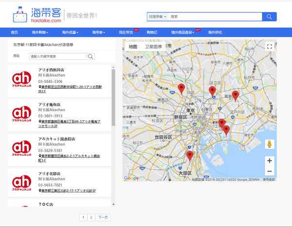This screenshot has height=227, width=292.
Task: Open the 找海带客 search type dropdown
Action: pos(157,17)
